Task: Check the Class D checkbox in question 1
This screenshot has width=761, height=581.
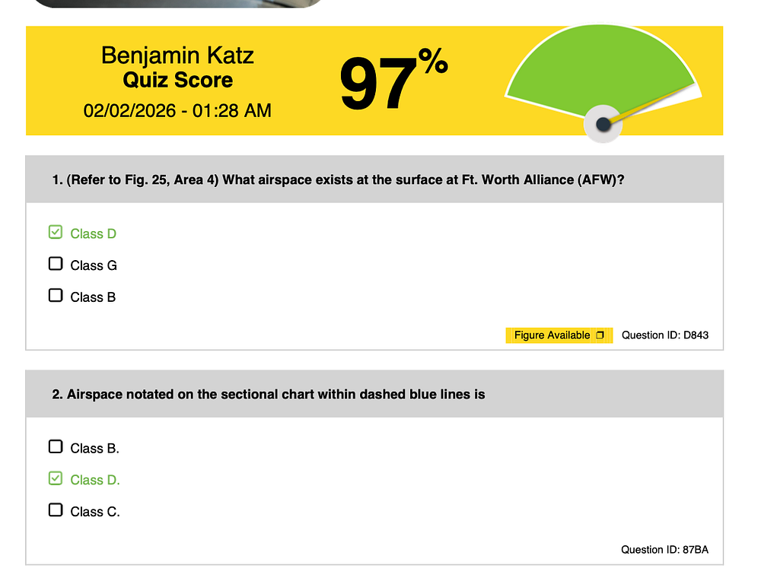Action: [56, 233]
